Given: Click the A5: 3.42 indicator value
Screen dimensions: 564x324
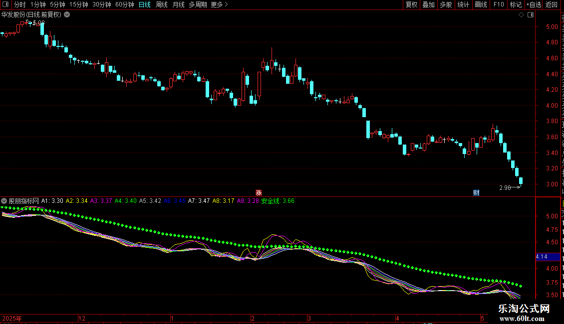Looking at the screenshot, I should 150,201.
